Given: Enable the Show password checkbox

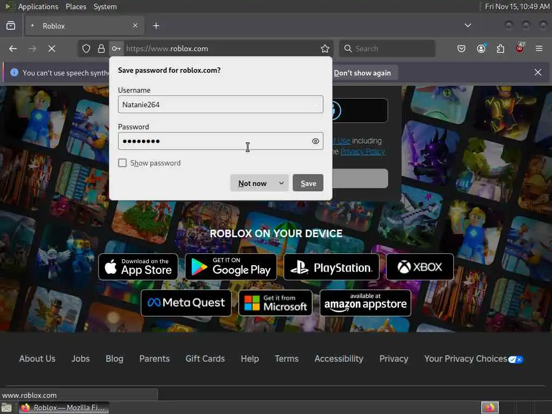Looking at the screenshot, I should (x=122, y=163).
